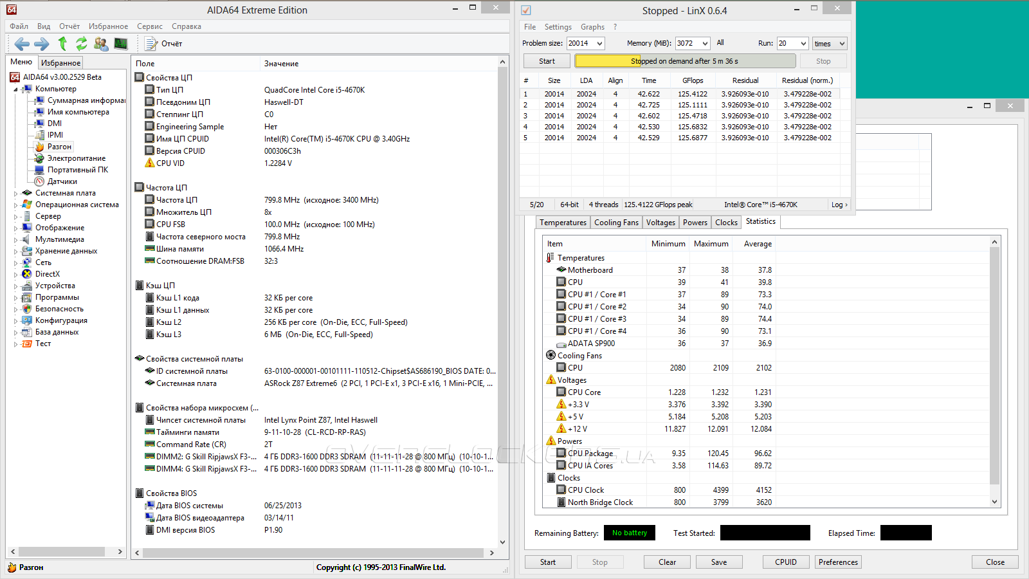Viewport: 1029px width, 579px height.
Task: Refresh the AIDA64 page using green arrows
Action: [81, 44]
